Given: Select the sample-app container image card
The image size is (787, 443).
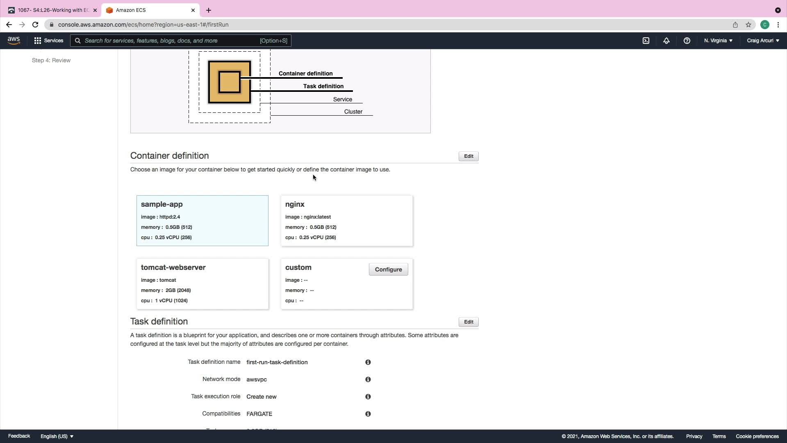Looking at the screenshot, I should tap(202, 221).
